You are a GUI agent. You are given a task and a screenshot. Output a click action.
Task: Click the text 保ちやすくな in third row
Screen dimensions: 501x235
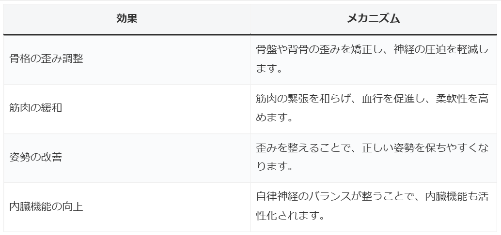click(457, 148)
